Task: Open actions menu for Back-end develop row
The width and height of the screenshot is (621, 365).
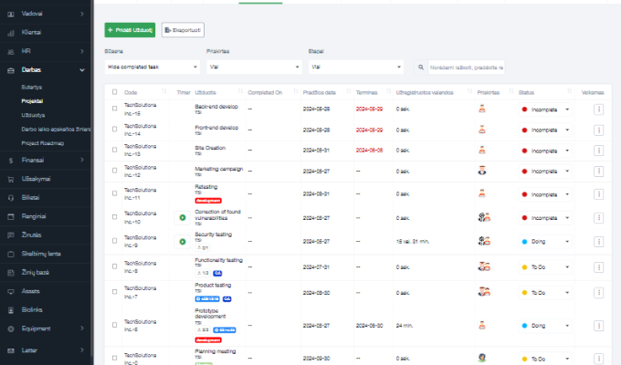Action: [x=598, y=109]
